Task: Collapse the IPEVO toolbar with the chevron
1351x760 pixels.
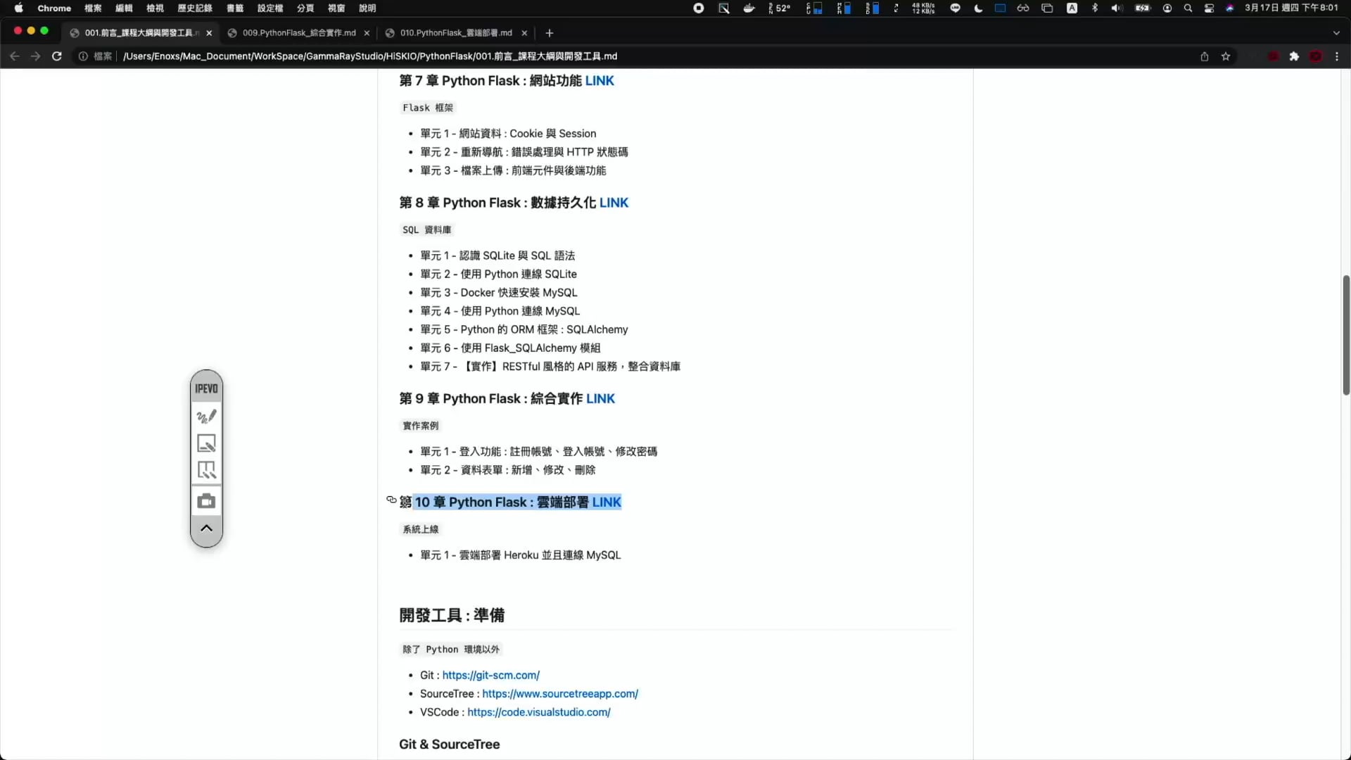Action: click(x=206, y=528)
